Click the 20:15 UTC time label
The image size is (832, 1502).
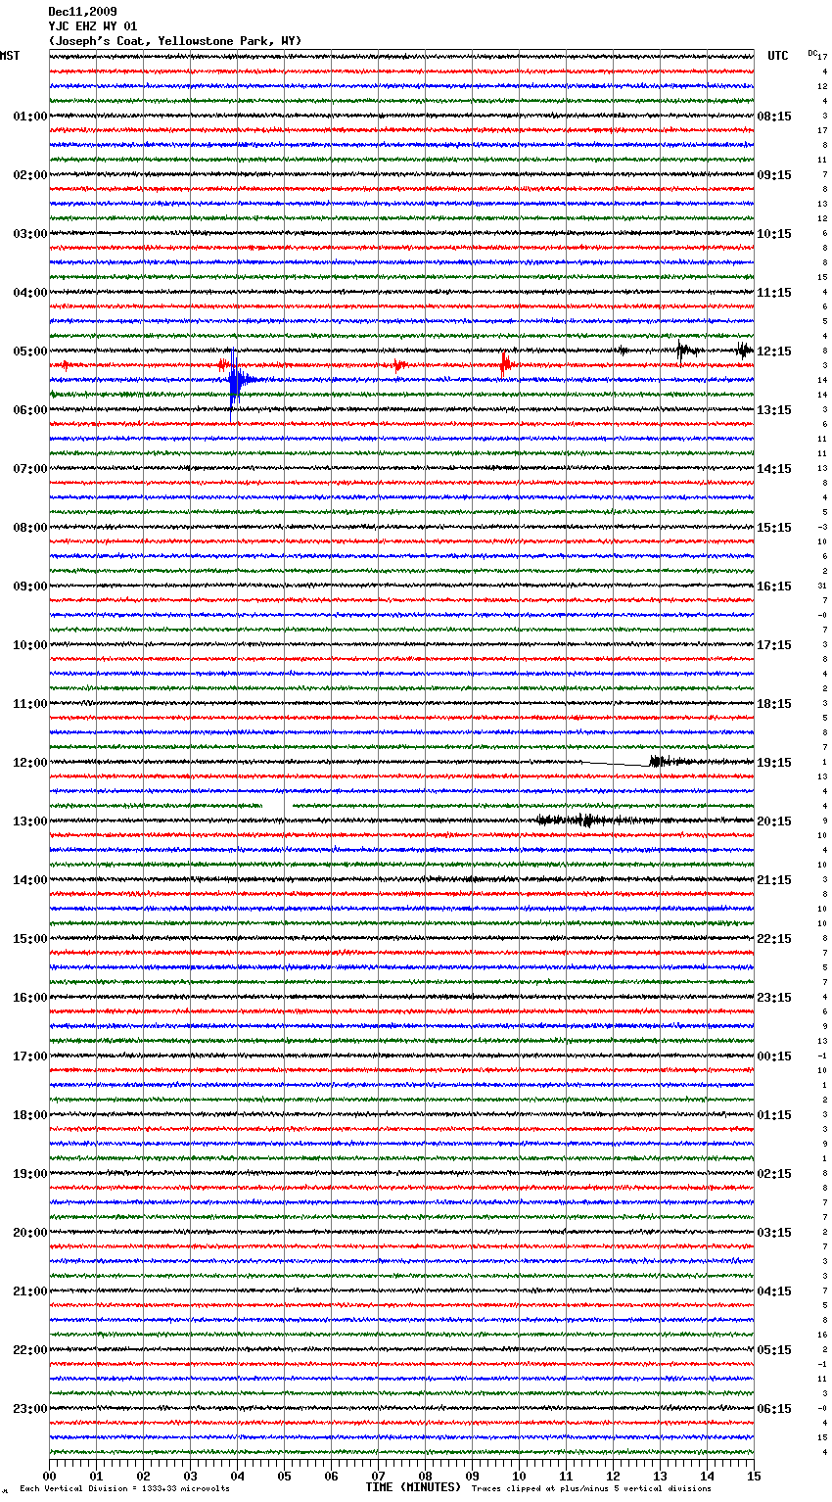click(774, 821)
